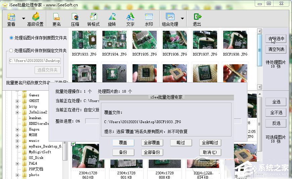Viewport: 292px width, 179px height.
Task: Select the 水印 watermark tool
Action: [x=149, y=20]
